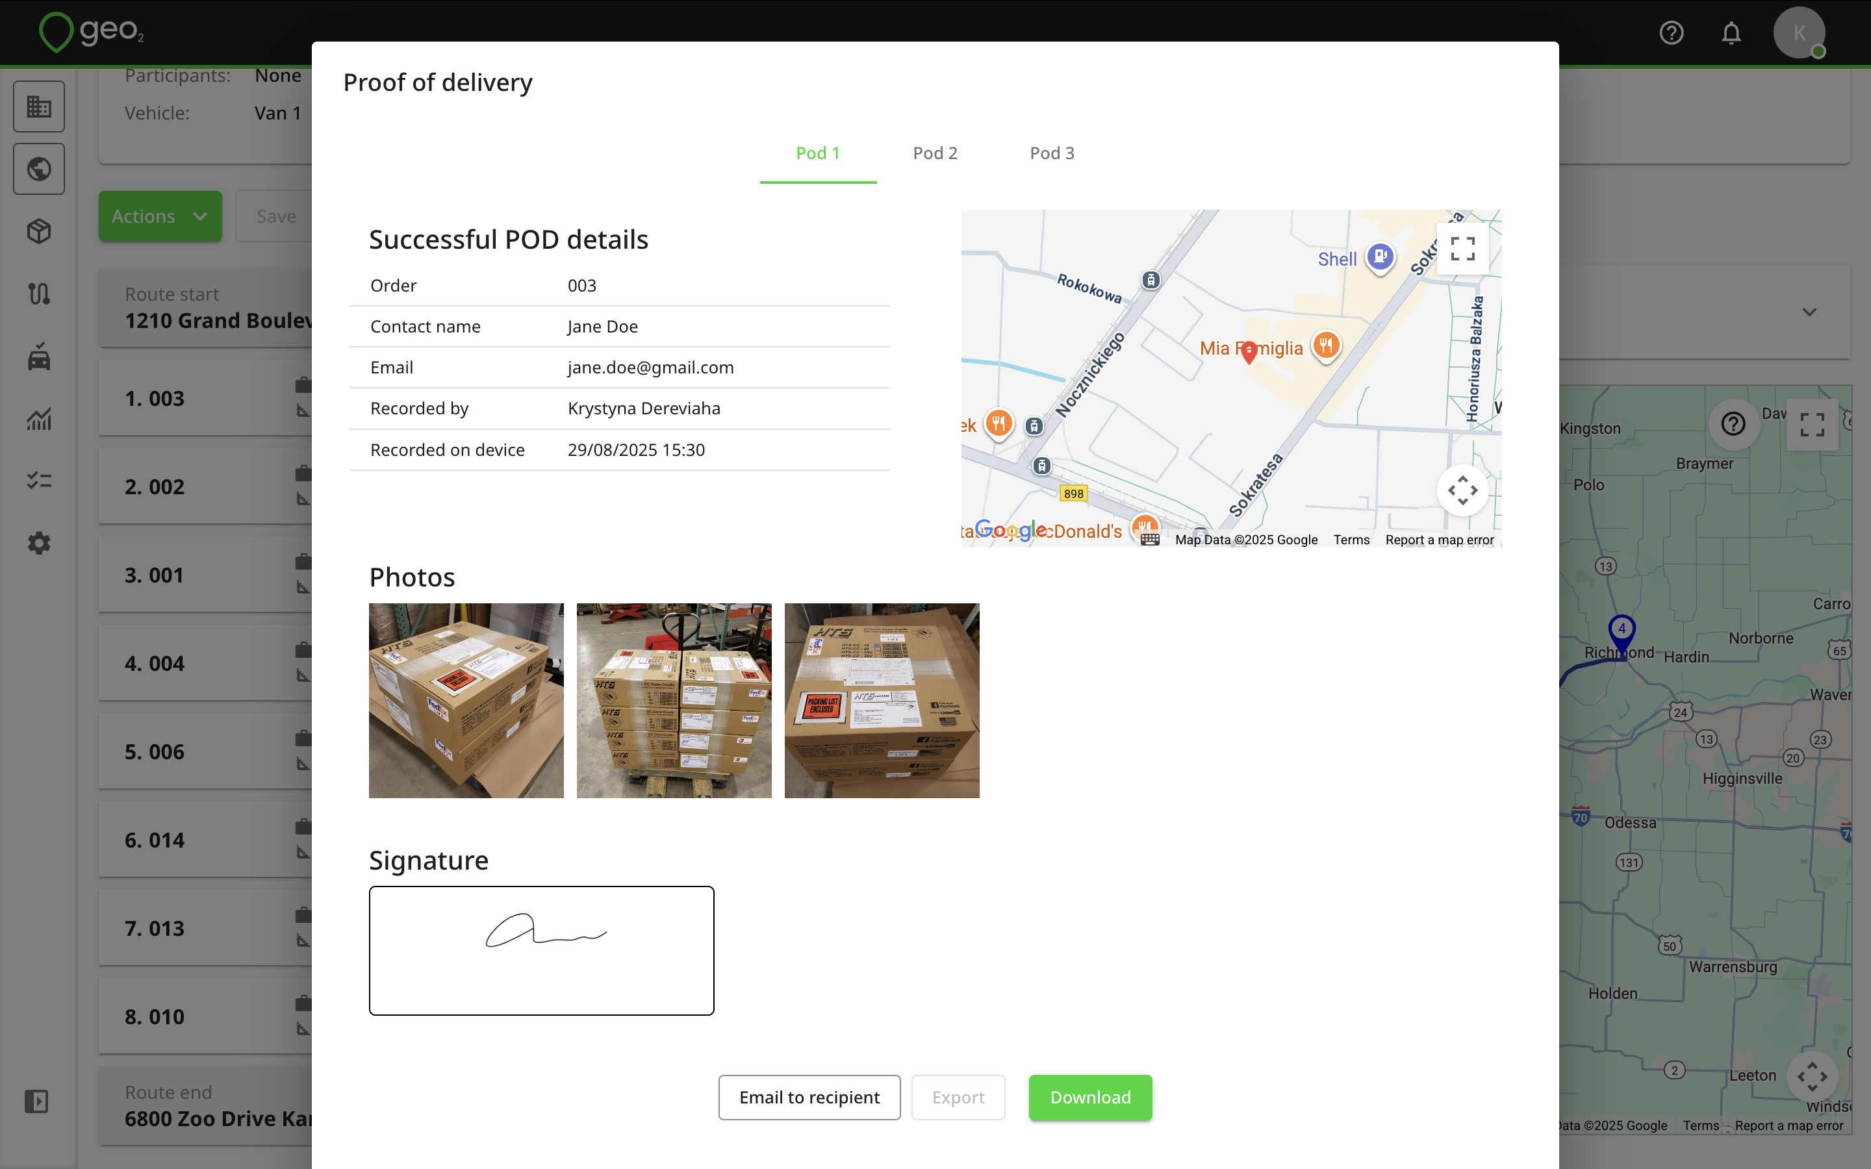Image resolution: width=1871 pixels, height=1169 pixels.
Task: Select stop 7. 013 in route list
Action: click(206, 928)
